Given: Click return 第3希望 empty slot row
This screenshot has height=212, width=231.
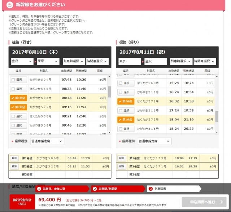Looking at the screenshot, I should pyautogui.click(x=167, y=175).
